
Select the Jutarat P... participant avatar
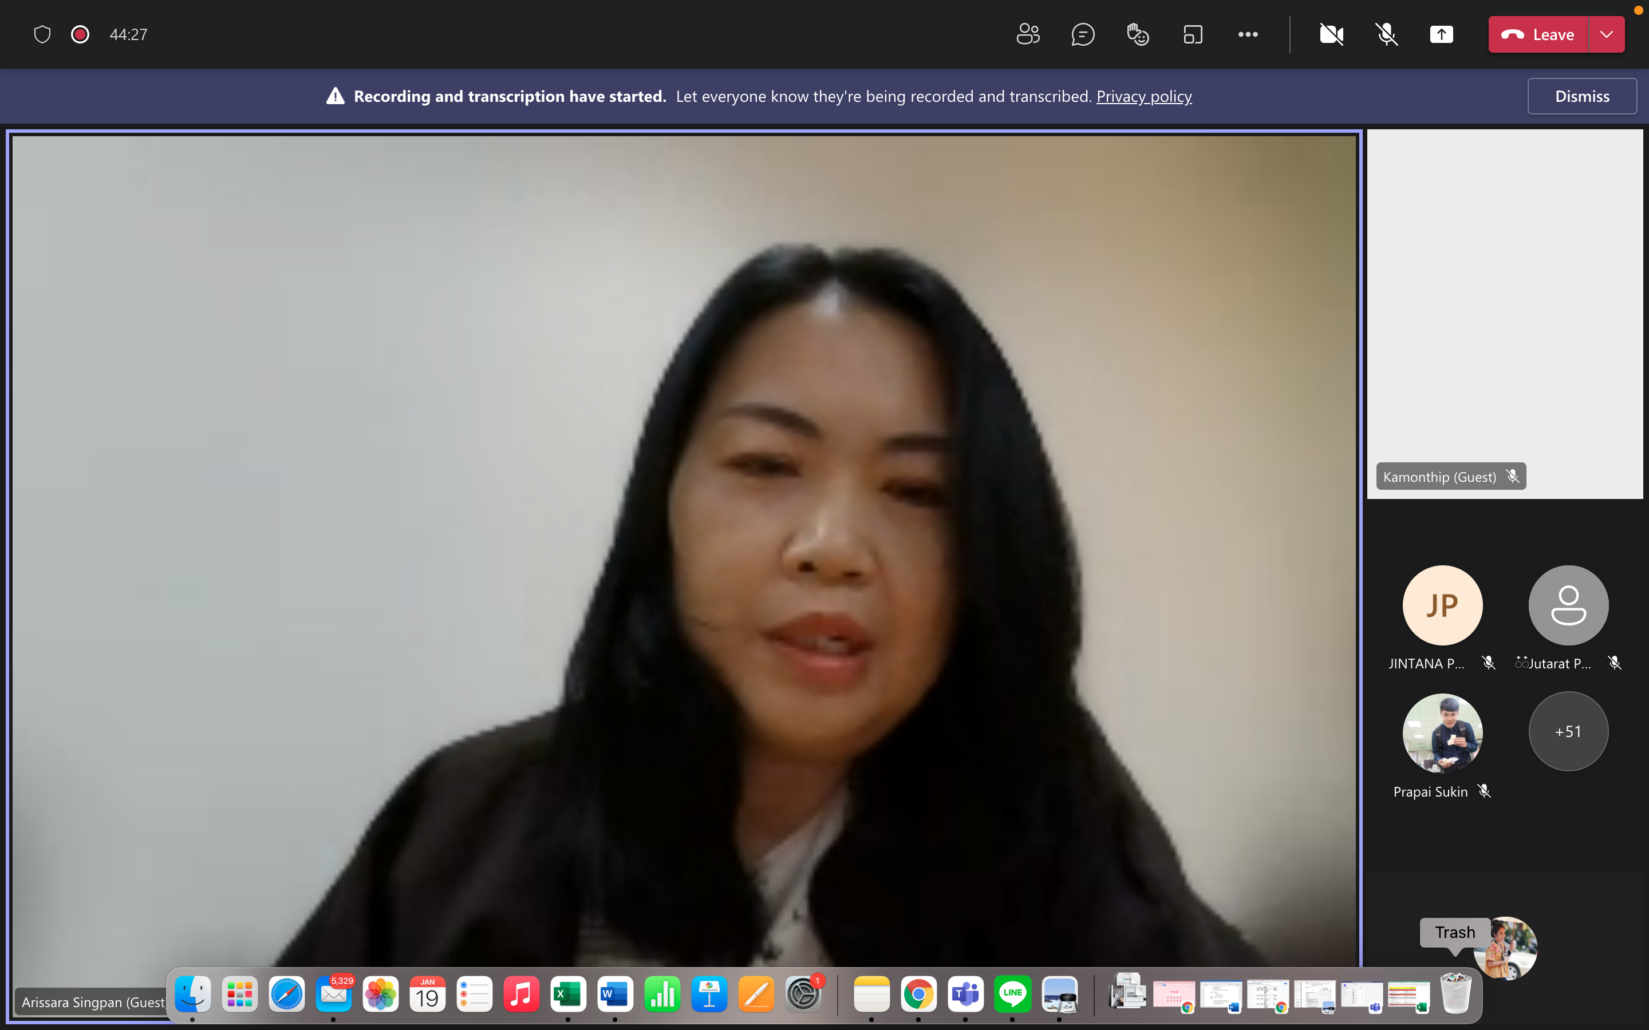[1568, 605]
